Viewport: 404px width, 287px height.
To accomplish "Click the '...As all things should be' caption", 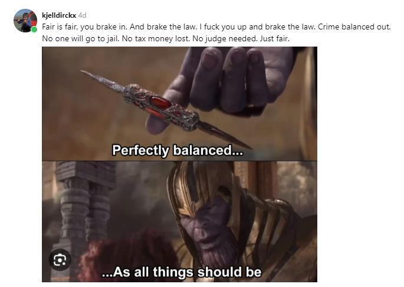I will (182, 272).
